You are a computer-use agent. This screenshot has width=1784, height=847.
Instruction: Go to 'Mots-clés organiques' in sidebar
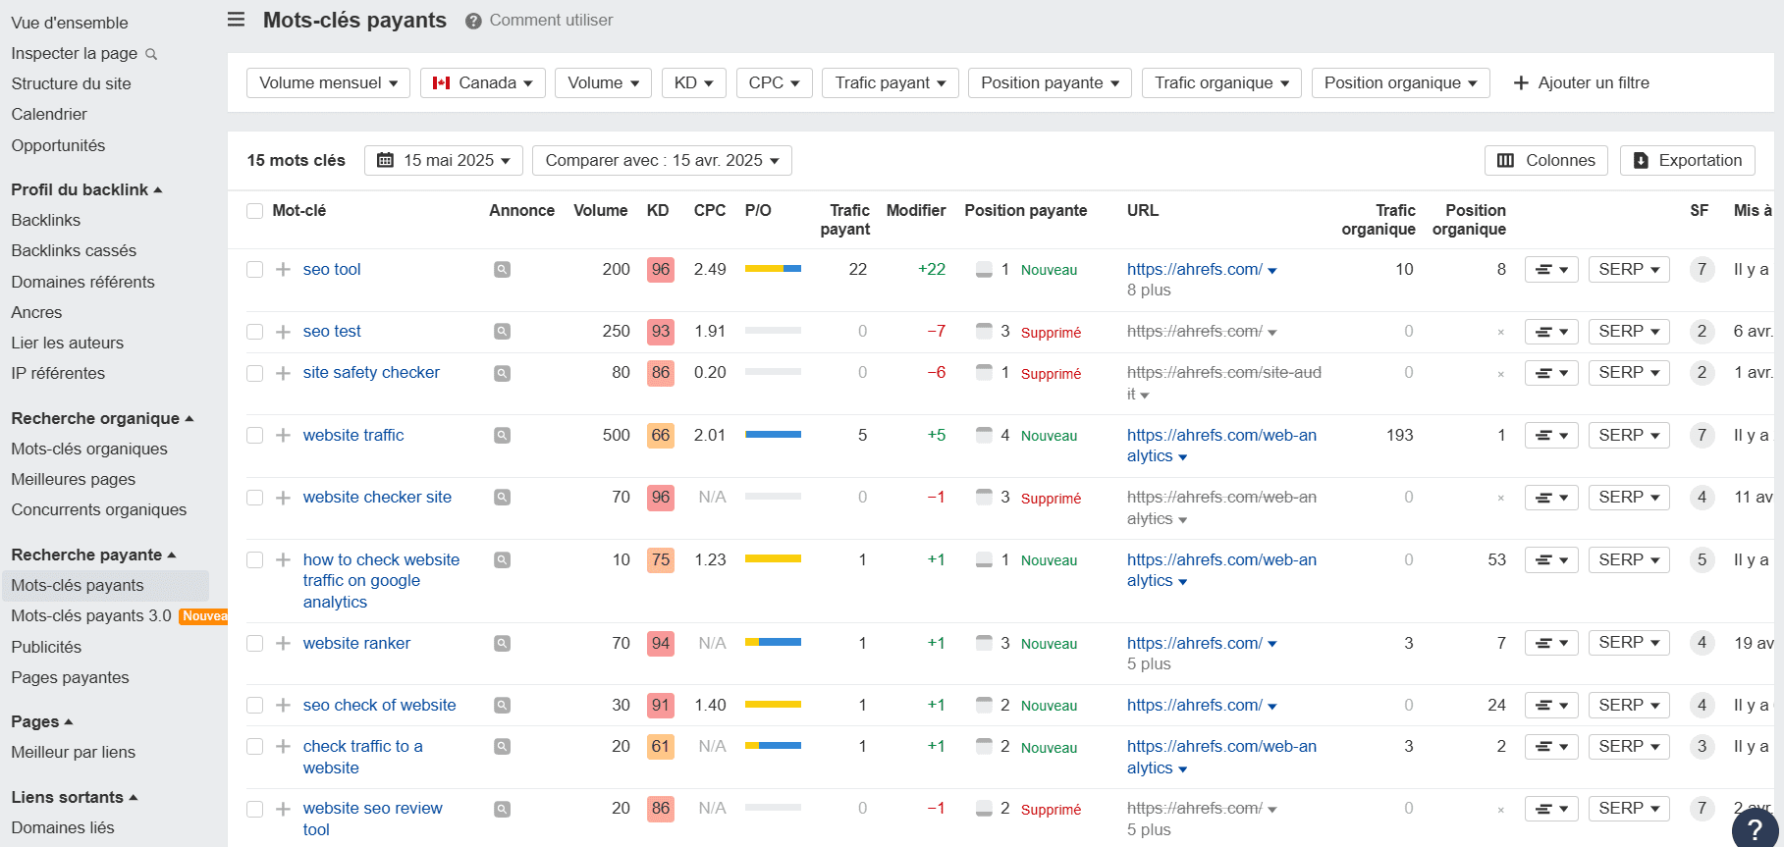89,449
